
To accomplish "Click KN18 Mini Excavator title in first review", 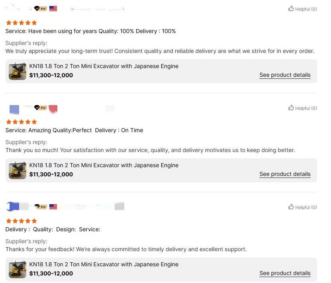I will click(x=104, y=66).
